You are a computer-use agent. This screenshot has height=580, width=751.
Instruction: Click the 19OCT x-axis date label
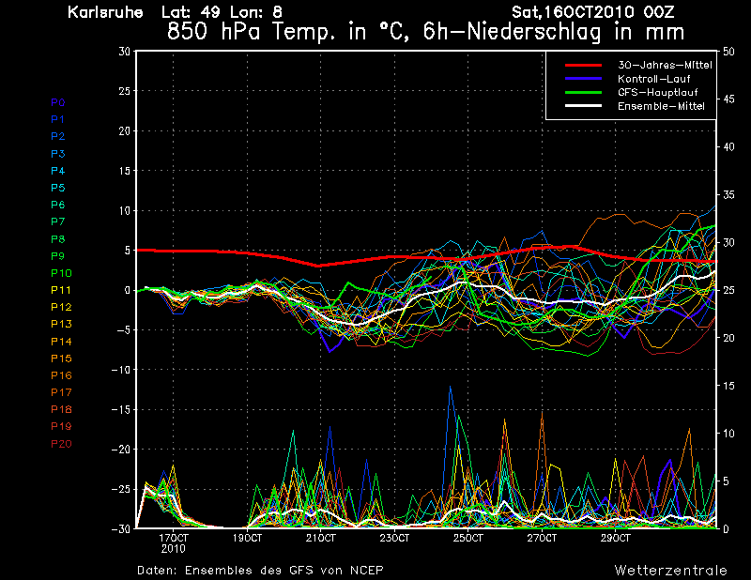[x=247, y=539]
